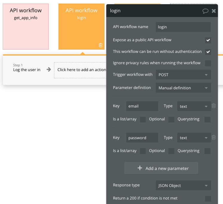Edit the API workflow name field

coord(183,27)
